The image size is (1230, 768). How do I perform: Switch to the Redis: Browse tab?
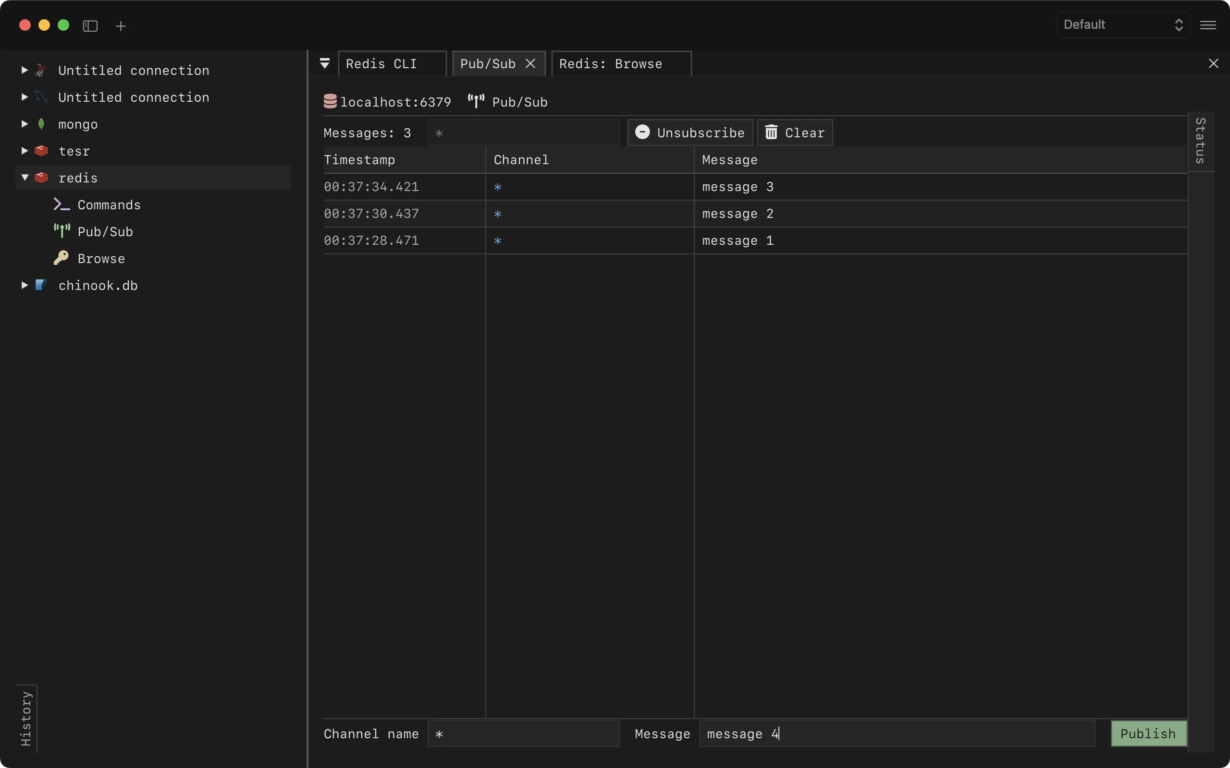[611, 63]
